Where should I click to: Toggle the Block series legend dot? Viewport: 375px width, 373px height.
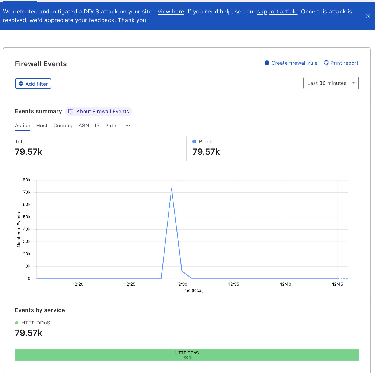click(x=194, y=141)
